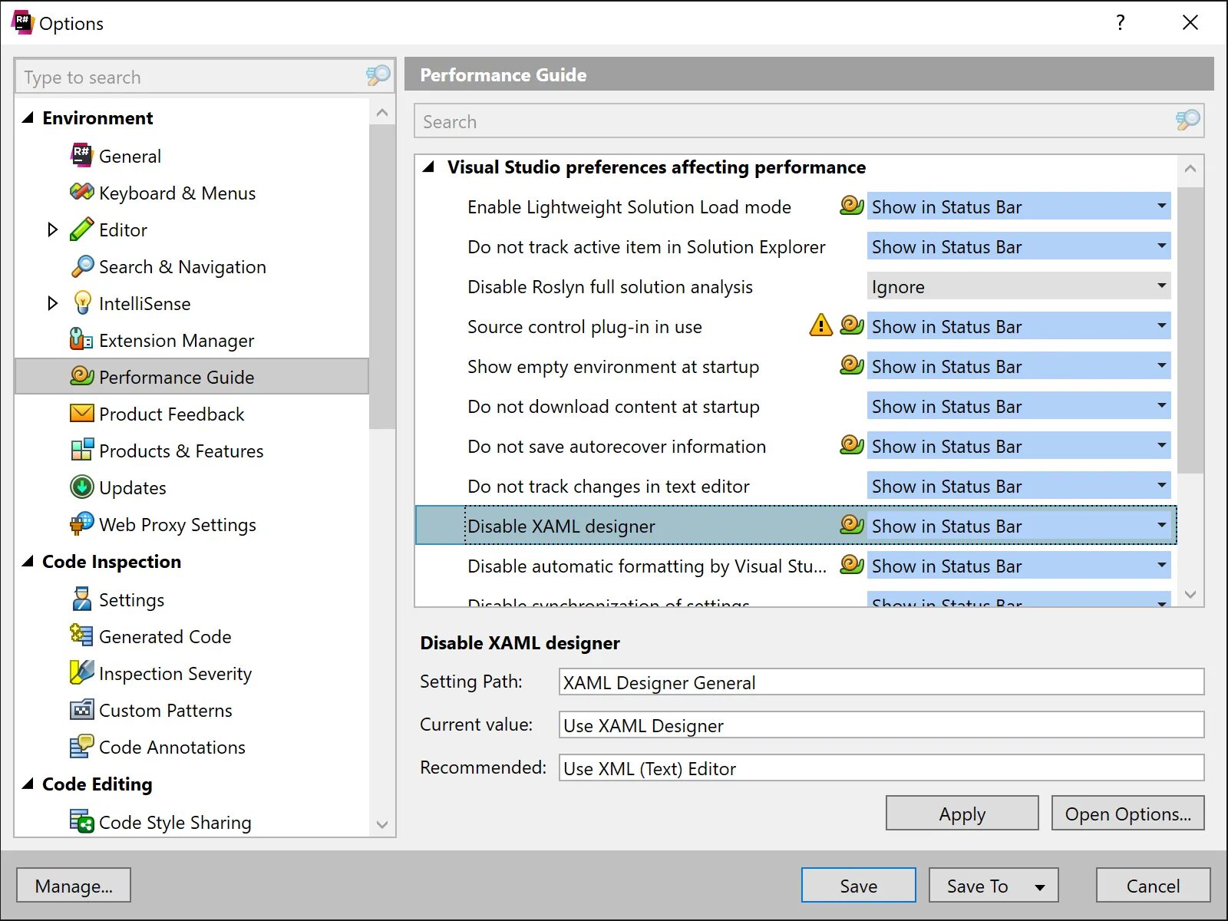Click the Code Style Sharing icon
Image resolution: width=1228 pixels, height=921 pixels.
[x=81, y=821]
